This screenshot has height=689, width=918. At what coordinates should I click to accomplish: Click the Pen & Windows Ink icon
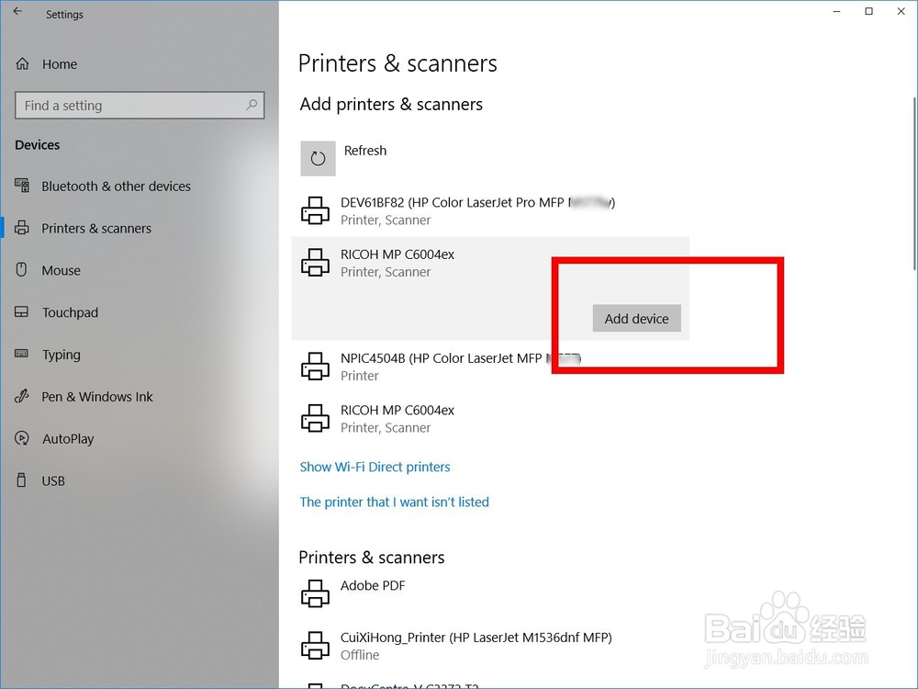22,396
